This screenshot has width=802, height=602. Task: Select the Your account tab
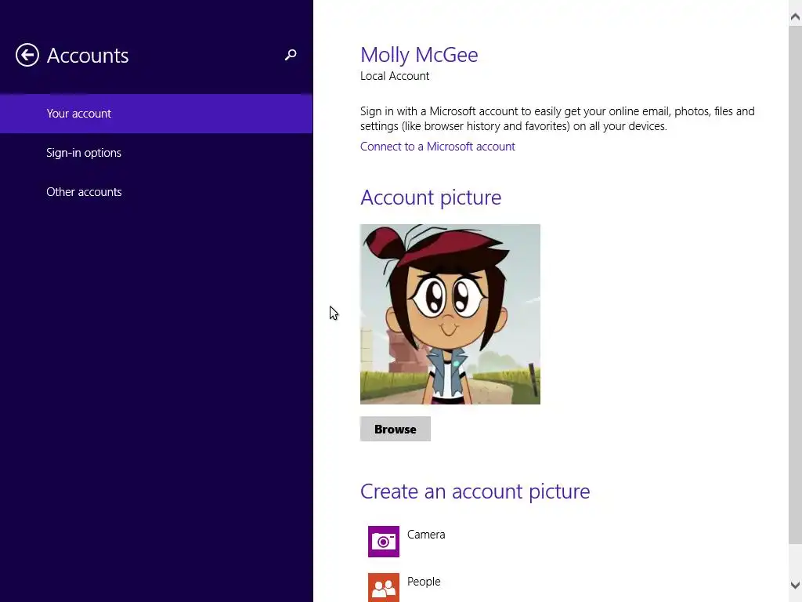click(157, 114)
